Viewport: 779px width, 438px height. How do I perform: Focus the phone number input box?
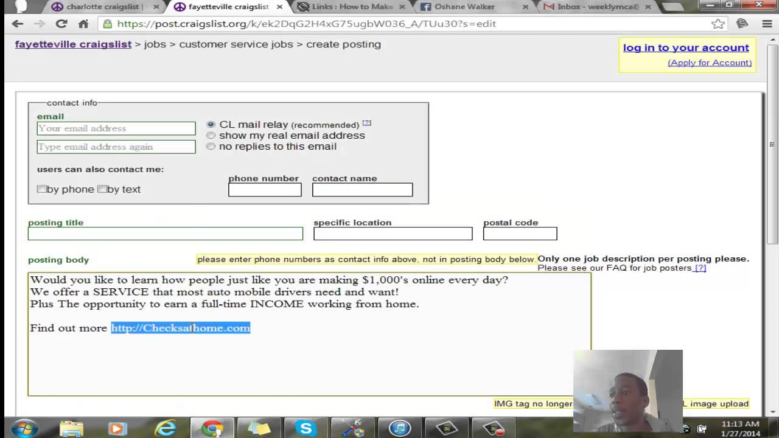(265, 190)
